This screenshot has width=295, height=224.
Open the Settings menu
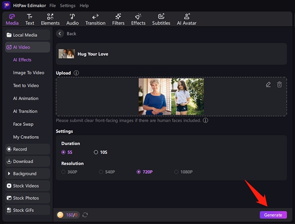[68, 5]
